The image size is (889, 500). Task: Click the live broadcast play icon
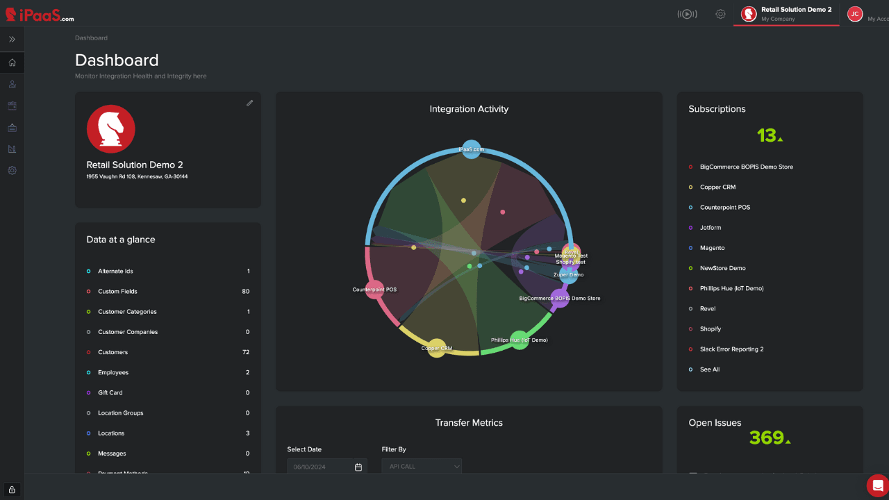(687, 14)
